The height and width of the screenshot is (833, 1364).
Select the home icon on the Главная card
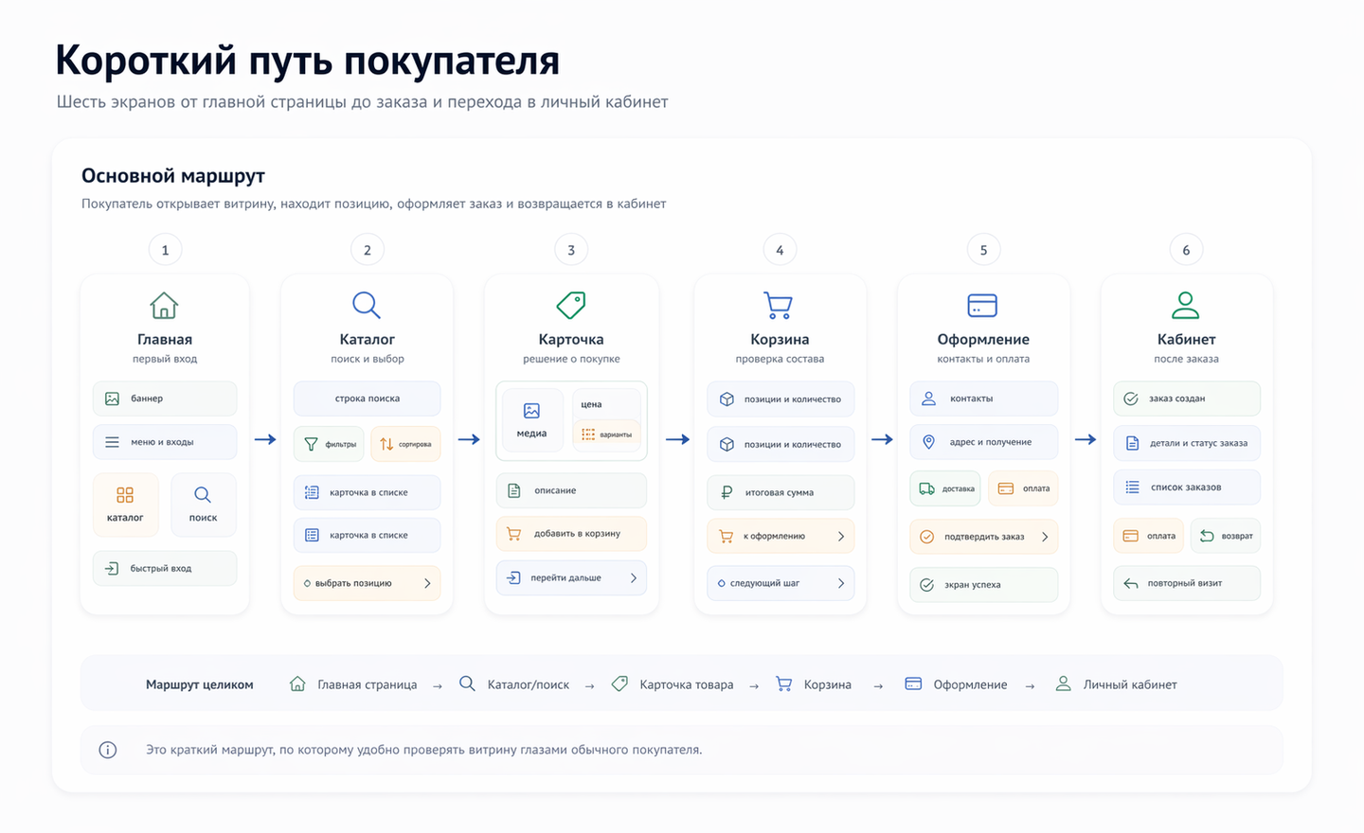[165, 305]
